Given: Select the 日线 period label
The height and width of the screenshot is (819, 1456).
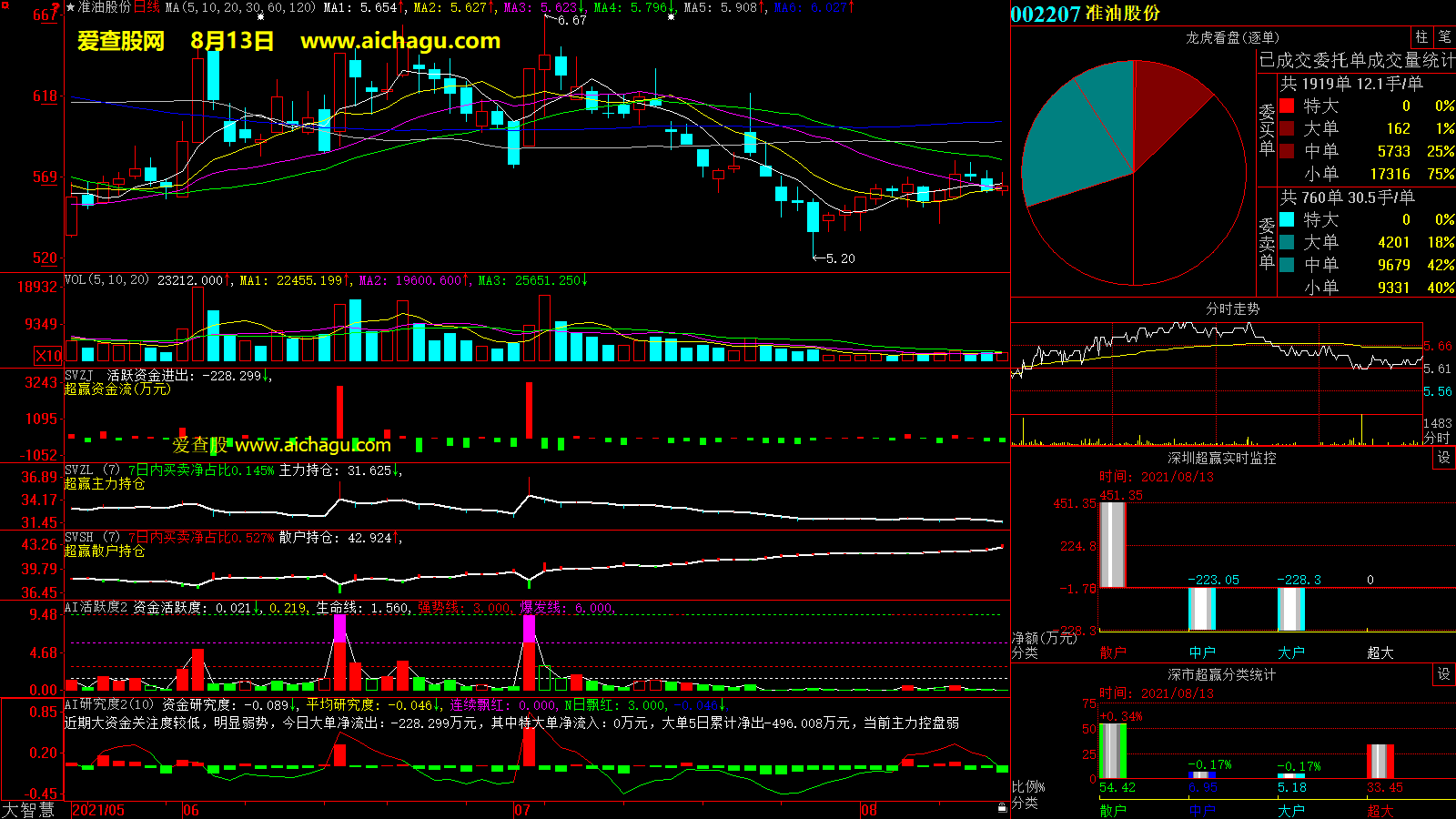Looking at the screenshot, I should coord(147,7).
